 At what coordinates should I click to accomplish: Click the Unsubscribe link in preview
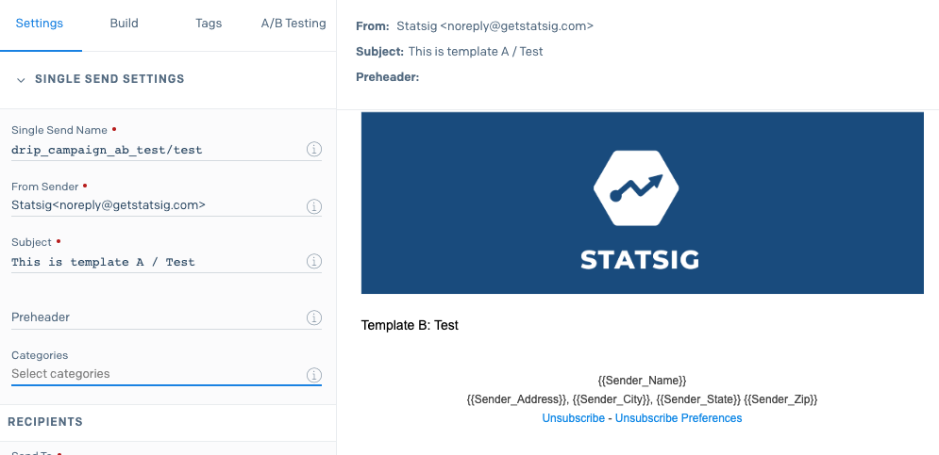[573, 418]
